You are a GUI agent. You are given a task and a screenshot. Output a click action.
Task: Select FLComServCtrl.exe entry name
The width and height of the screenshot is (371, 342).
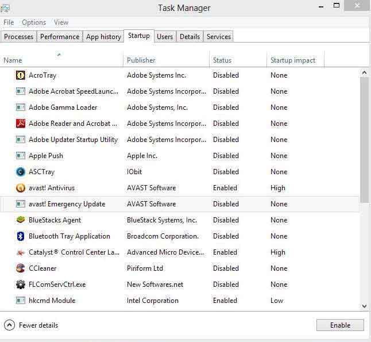[x=57, y=284]
